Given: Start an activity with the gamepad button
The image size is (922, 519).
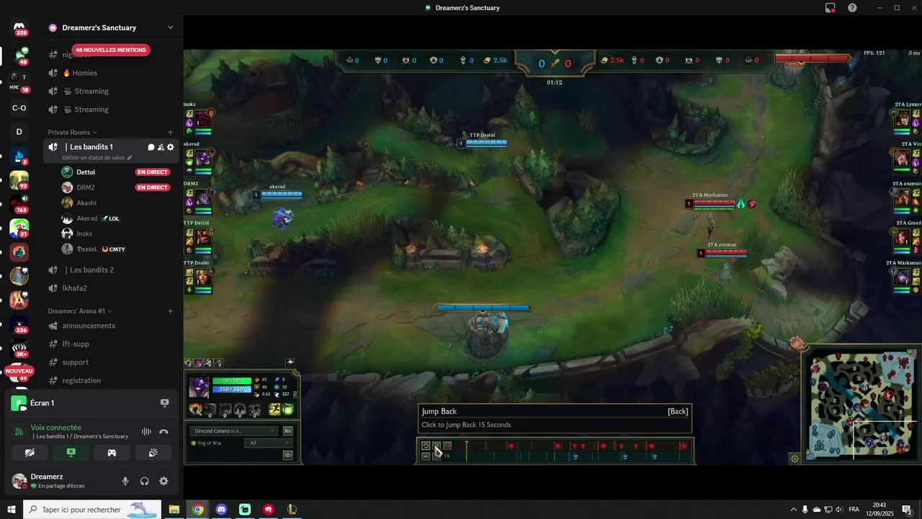Looking at the screenshot, I should 112,453.
